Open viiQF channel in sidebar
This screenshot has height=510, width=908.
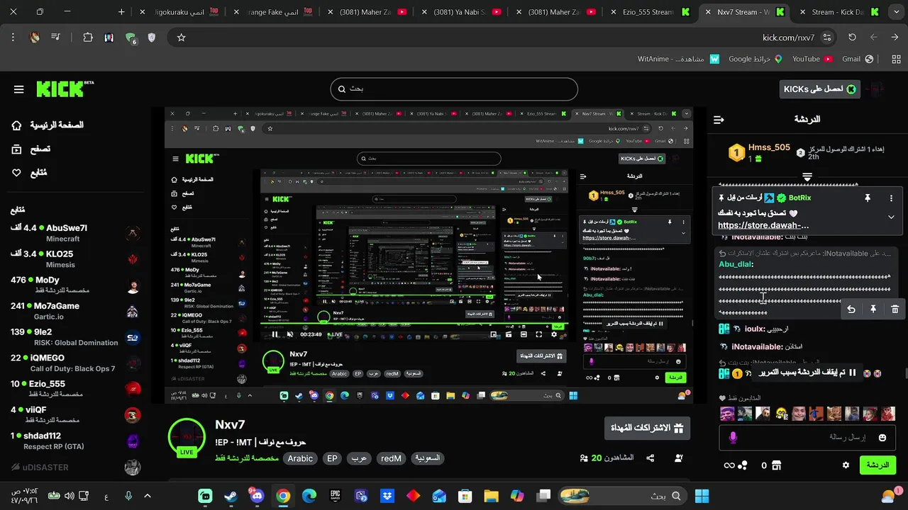(74, 414)
